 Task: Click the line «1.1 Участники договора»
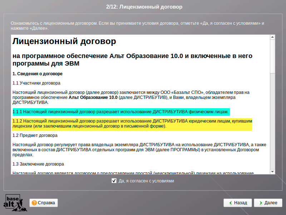(36, 83)
